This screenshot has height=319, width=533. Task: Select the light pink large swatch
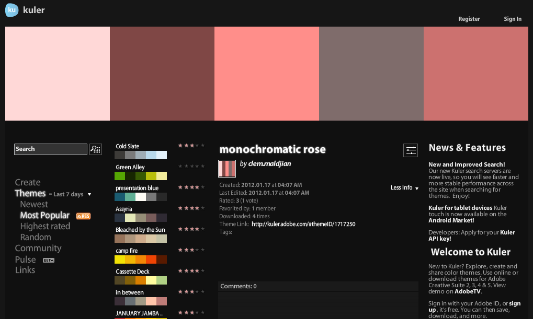(58, 74)
